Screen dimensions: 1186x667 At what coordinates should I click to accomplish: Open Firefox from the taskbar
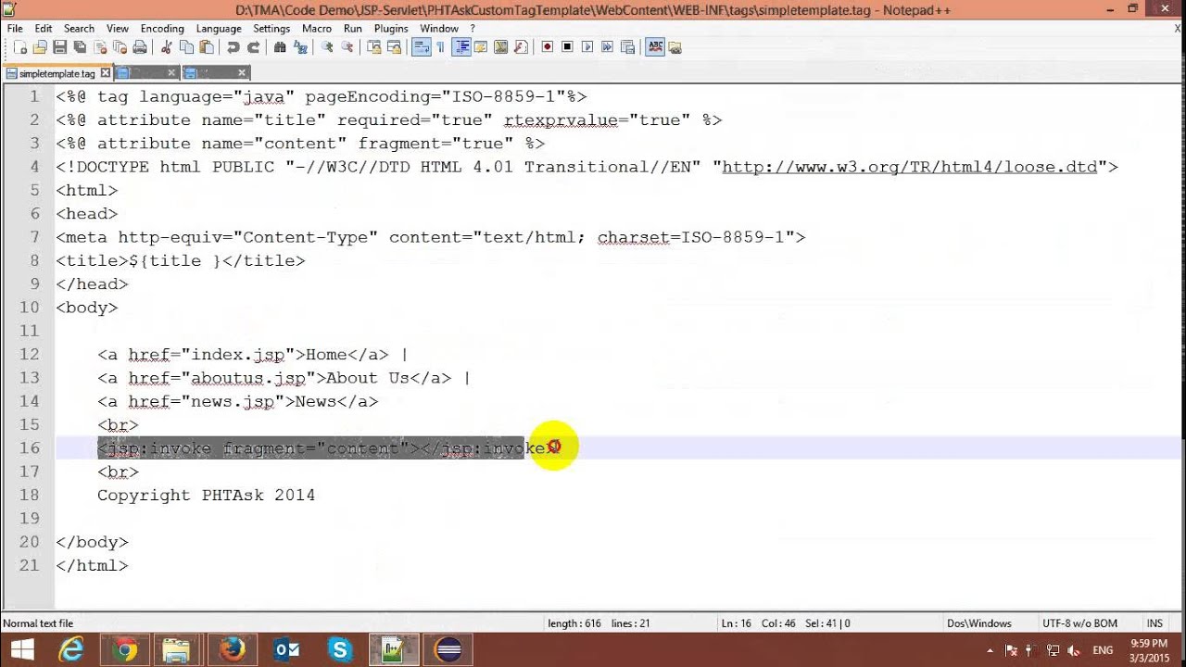pyautogui.click(x=233, y=649)
